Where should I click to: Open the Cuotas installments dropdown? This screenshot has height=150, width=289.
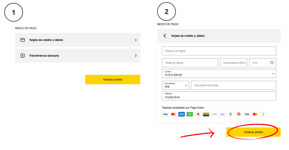click(219, 74)
